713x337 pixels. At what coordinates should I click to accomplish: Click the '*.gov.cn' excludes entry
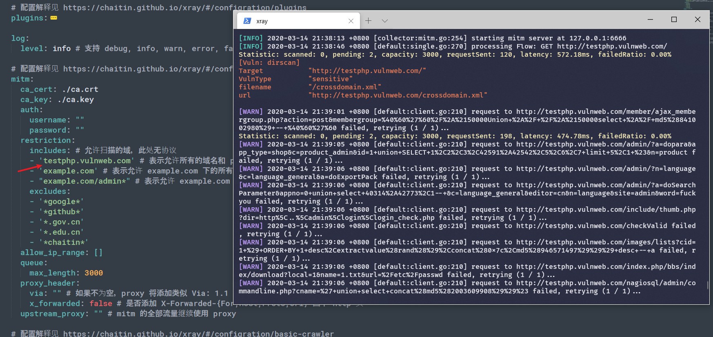62,222
